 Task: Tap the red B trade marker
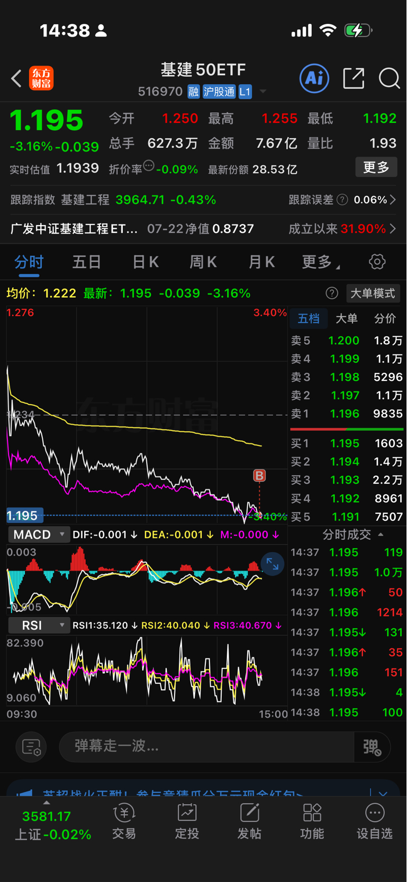(x=259, y=476)
